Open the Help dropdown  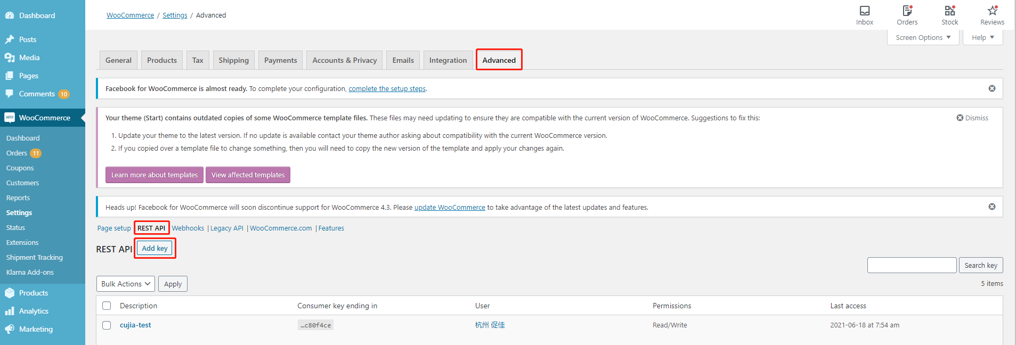pyautogui.click(x=982, y=38)
